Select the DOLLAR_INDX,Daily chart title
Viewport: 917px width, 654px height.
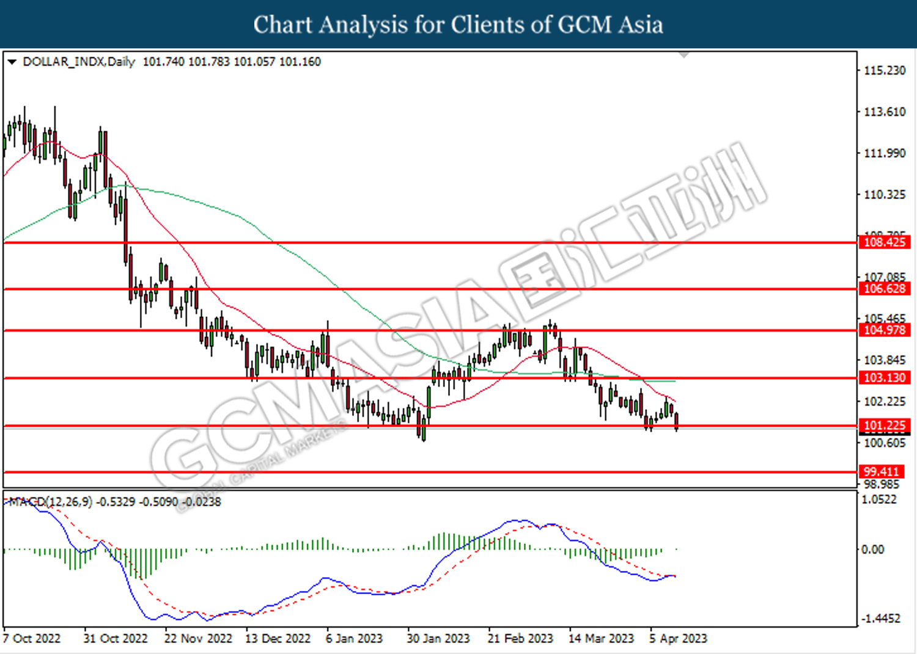[x=79, y=62]
